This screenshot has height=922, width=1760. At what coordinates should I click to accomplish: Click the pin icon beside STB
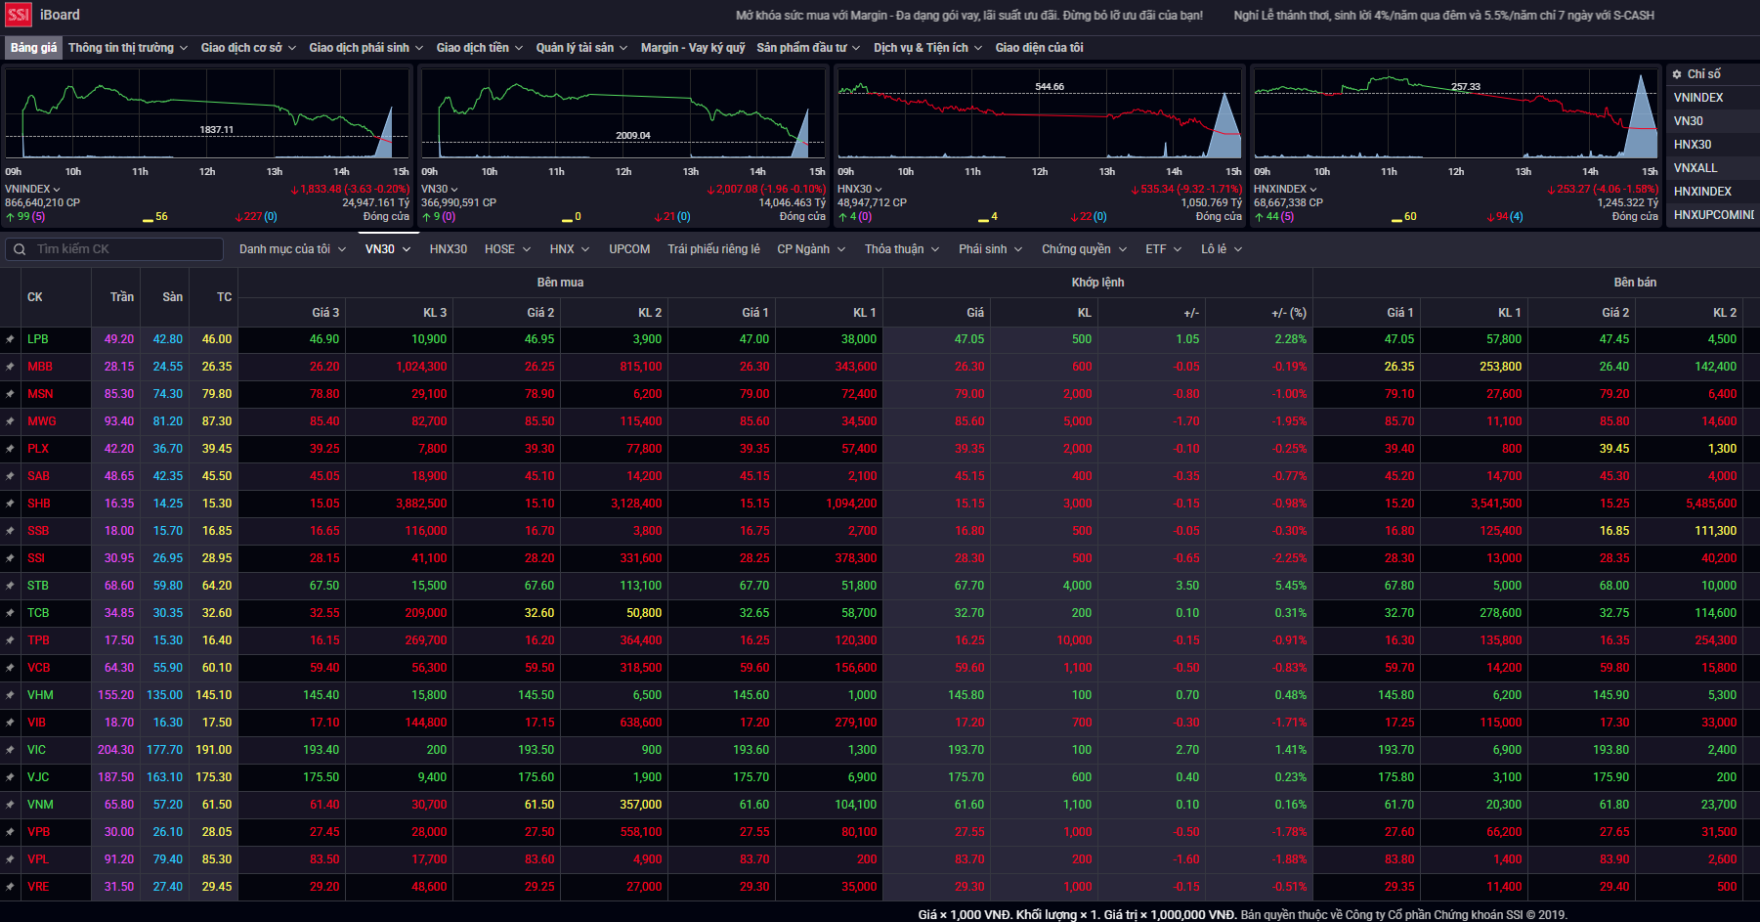(11, 586)
